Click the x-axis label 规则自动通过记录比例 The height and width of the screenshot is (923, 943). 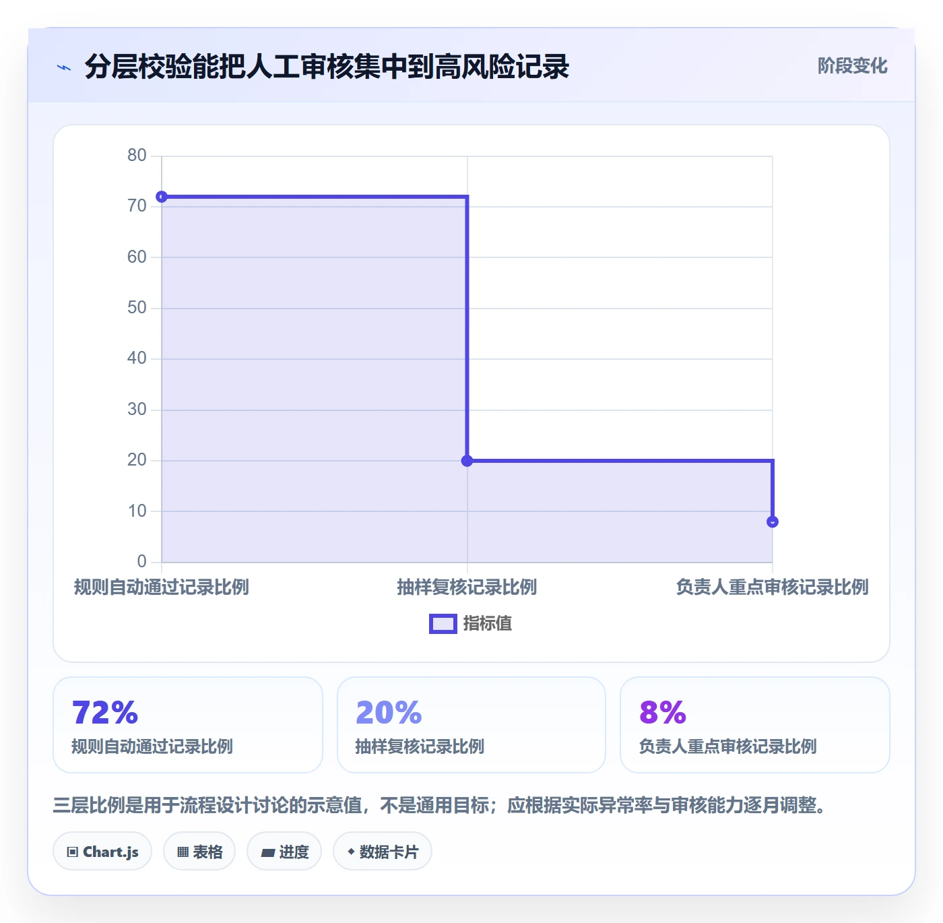pyautogui.click(x=162, y=587)
